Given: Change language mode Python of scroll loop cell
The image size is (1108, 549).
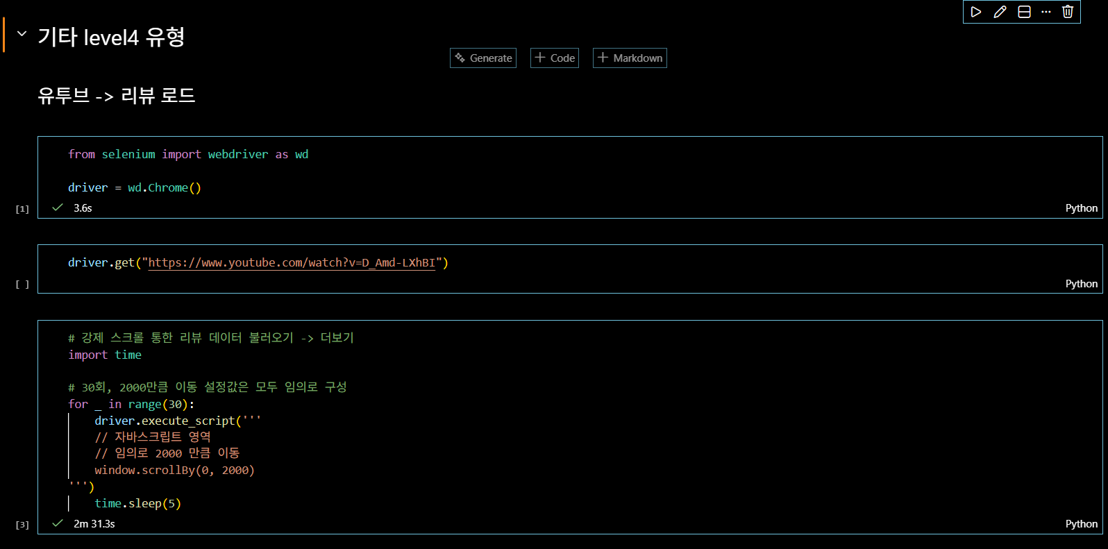Looking at the screenshot, I should click(x=1082, y=524).
